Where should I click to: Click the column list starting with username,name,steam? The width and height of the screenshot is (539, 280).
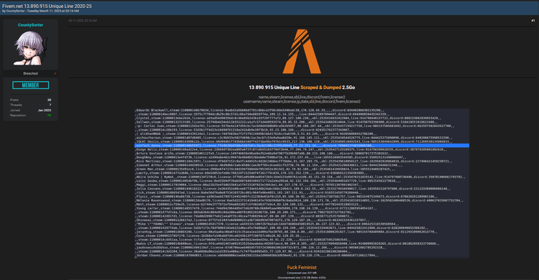pos(301,102)
